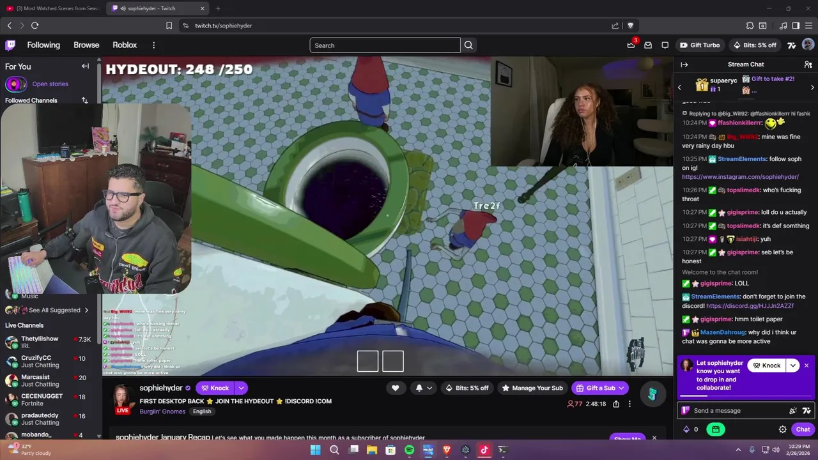Open Brave Shields lion icon
The image size is (818, 460).
(x=630, y=26)
